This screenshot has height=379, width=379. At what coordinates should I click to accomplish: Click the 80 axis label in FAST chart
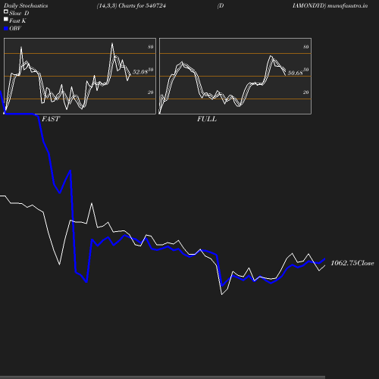click(x=151, y=47)
